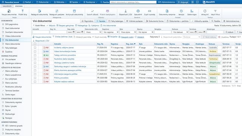The image size is (242, 136).
Task: Open the Informacijos saugumo politika document link
Action: click(66, 74)
